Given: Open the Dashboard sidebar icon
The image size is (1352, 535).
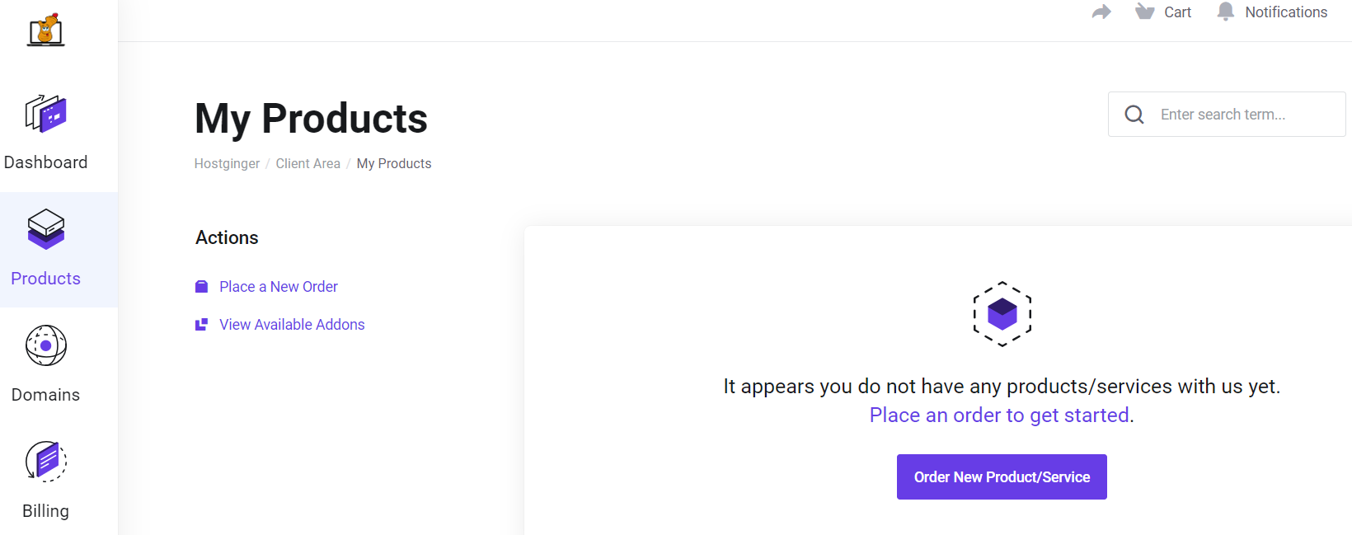Looking at the screenshot, I should pos(45,114).
